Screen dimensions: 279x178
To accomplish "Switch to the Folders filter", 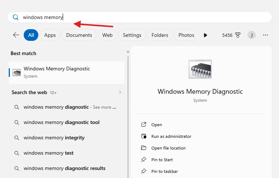I will point(160,35).
